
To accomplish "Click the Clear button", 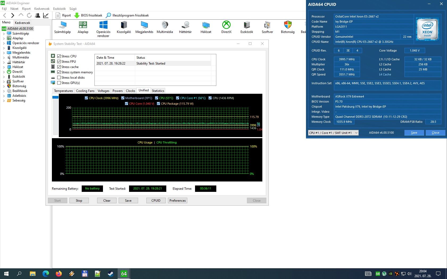I will [107, 201].
